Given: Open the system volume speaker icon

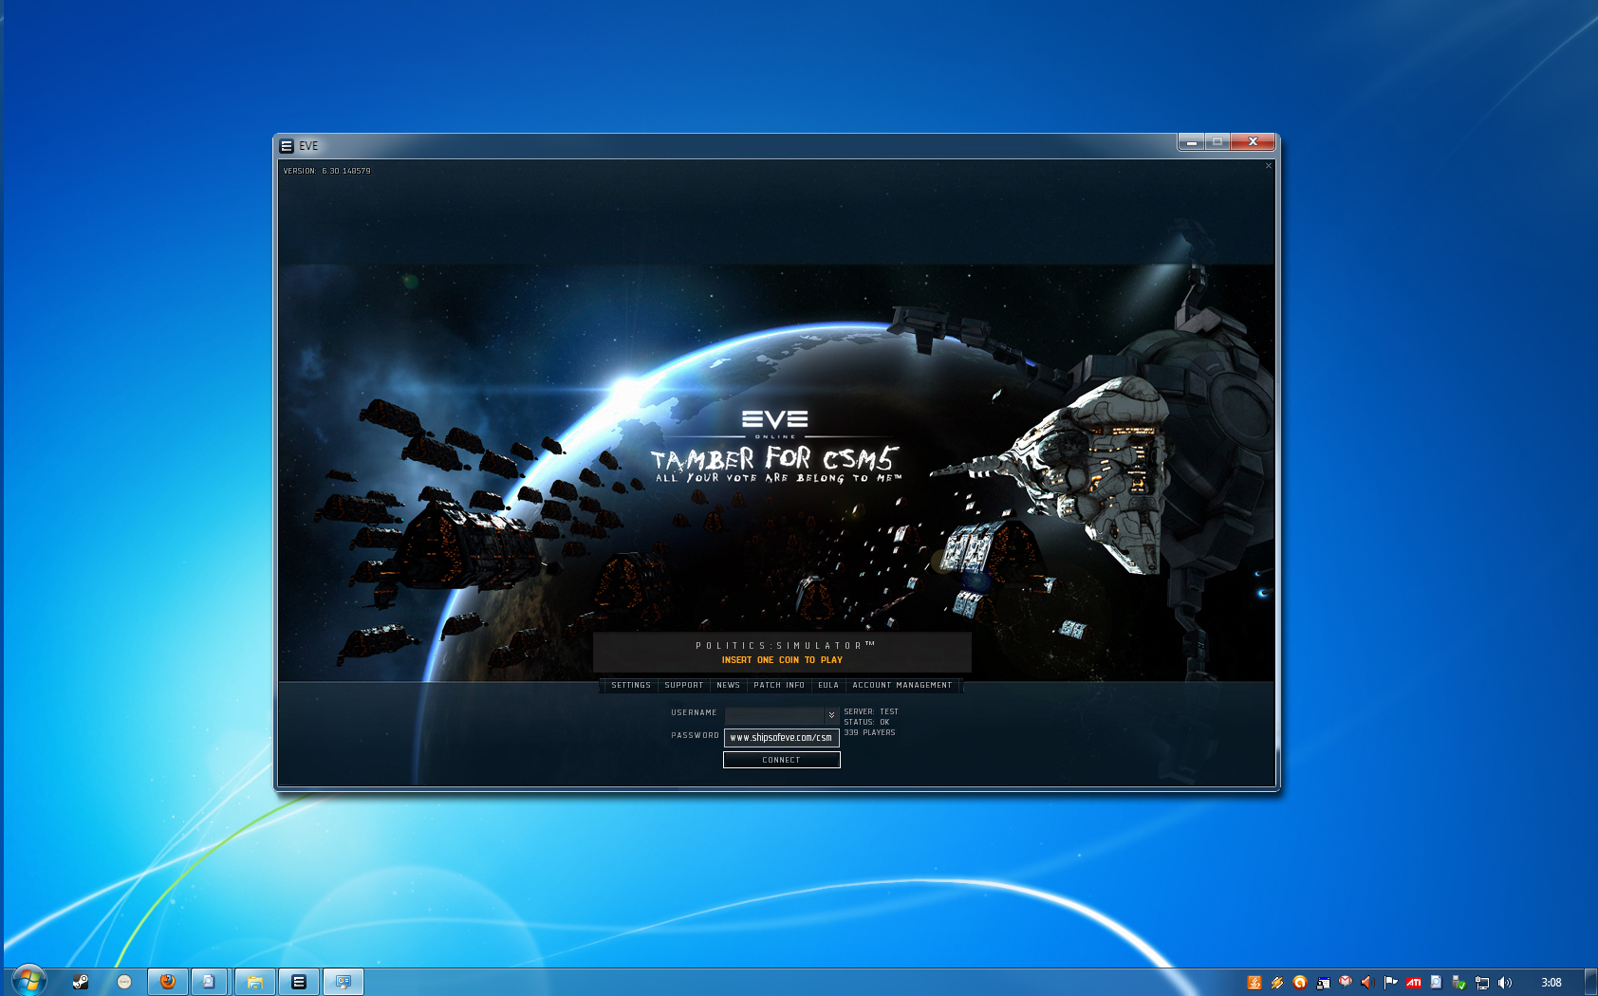Looking at the screenshot, I should [x=1505, y=983].
